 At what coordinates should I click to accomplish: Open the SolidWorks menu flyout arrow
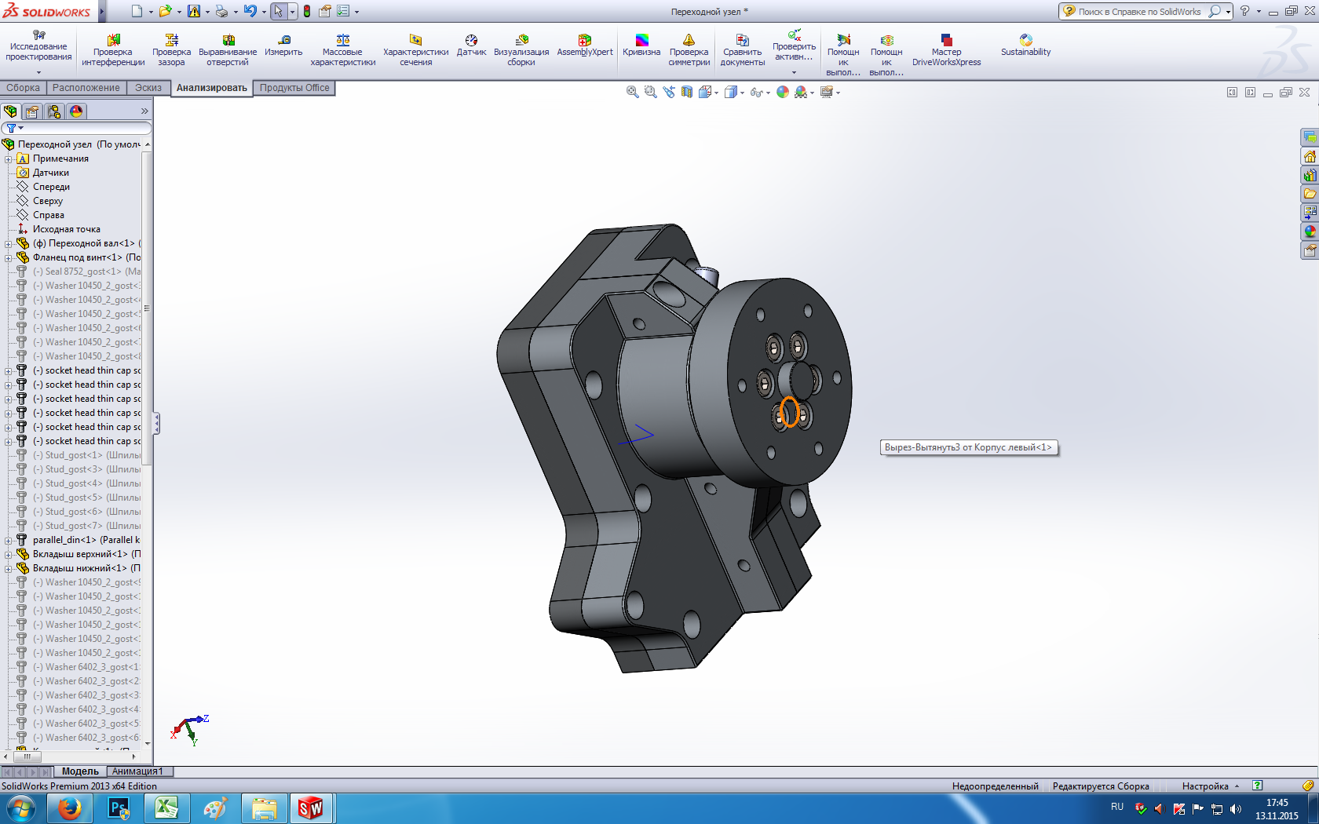pyautogui.click(x=101, y=12)
